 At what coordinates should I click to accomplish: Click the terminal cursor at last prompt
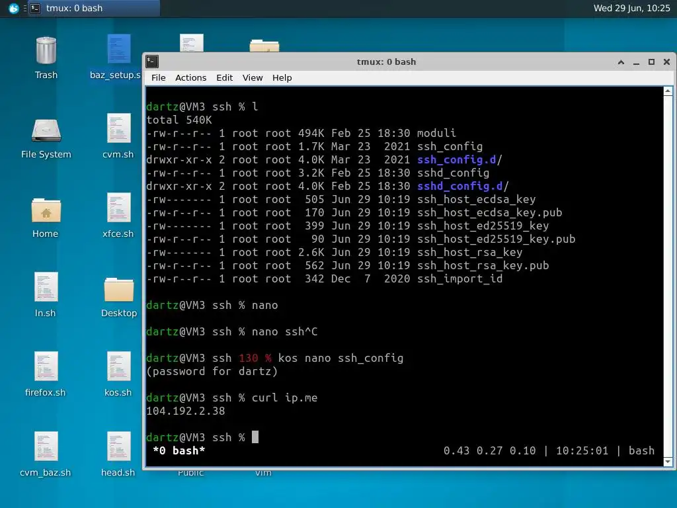tap(255, 437)
